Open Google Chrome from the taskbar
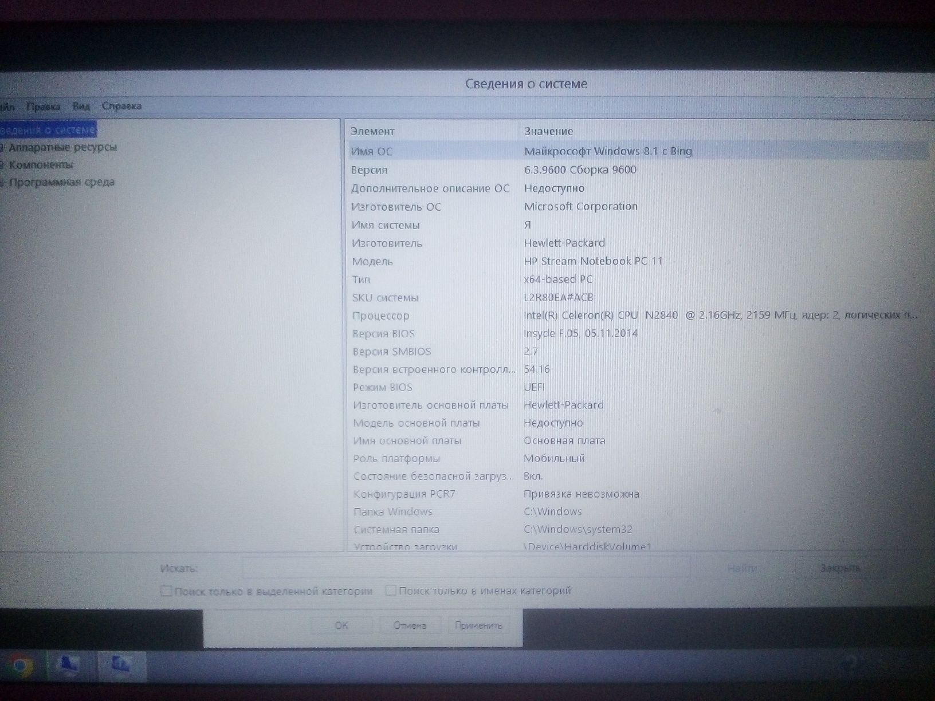Viewport: 935px width, 701px height. tap(21, 666)
